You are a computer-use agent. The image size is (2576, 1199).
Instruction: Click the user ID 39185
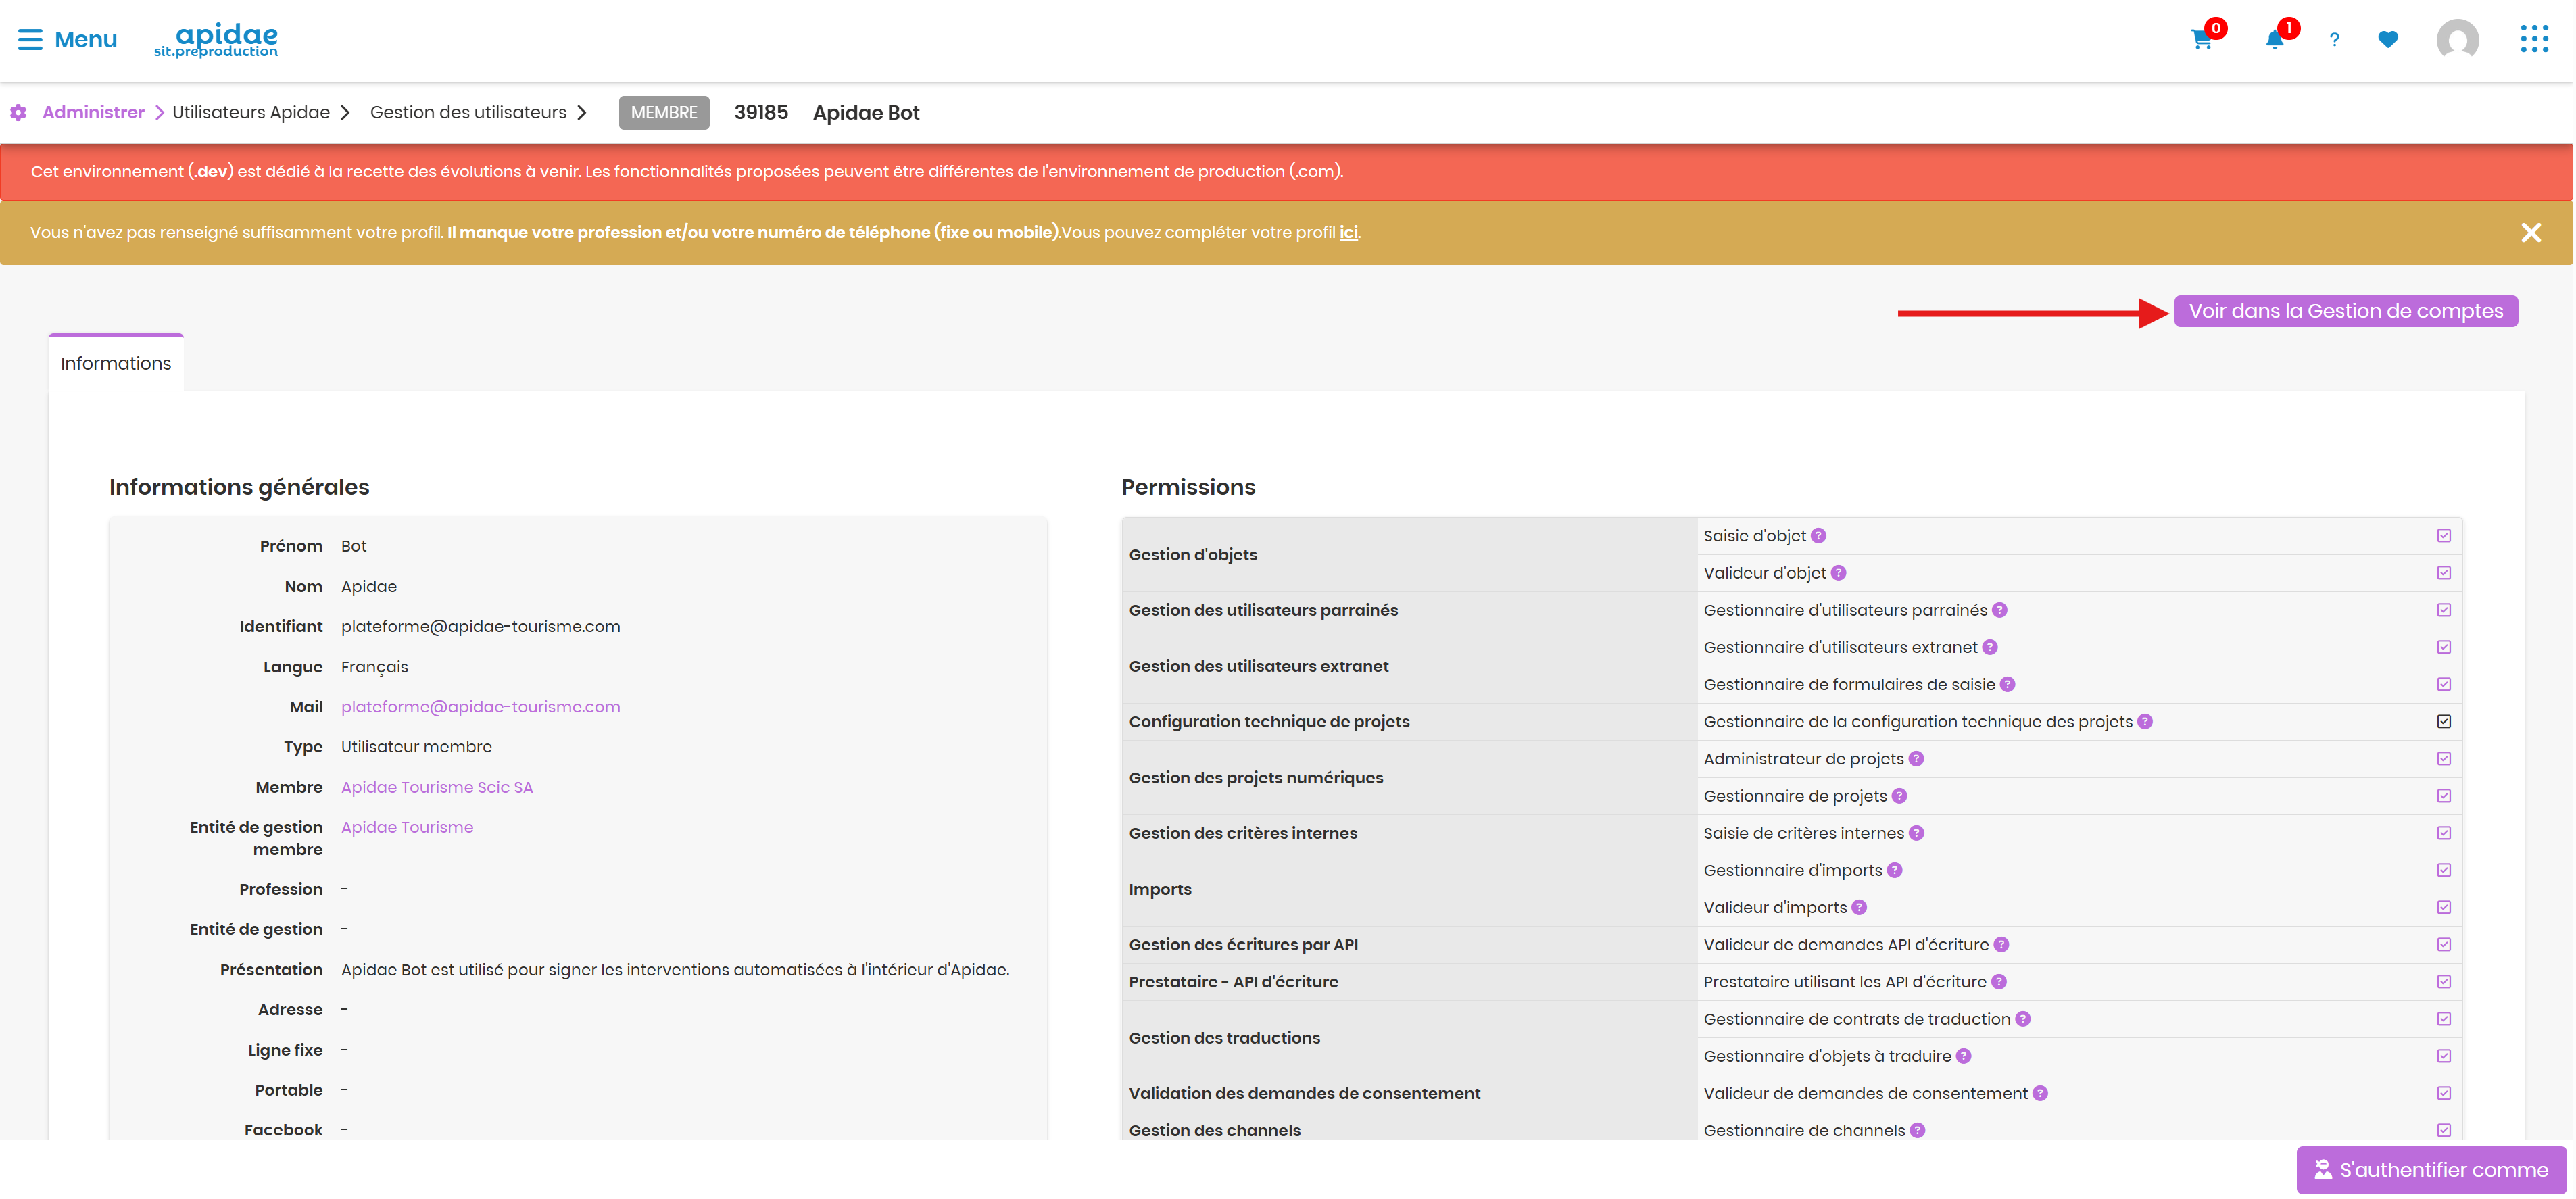click(761, 112)
